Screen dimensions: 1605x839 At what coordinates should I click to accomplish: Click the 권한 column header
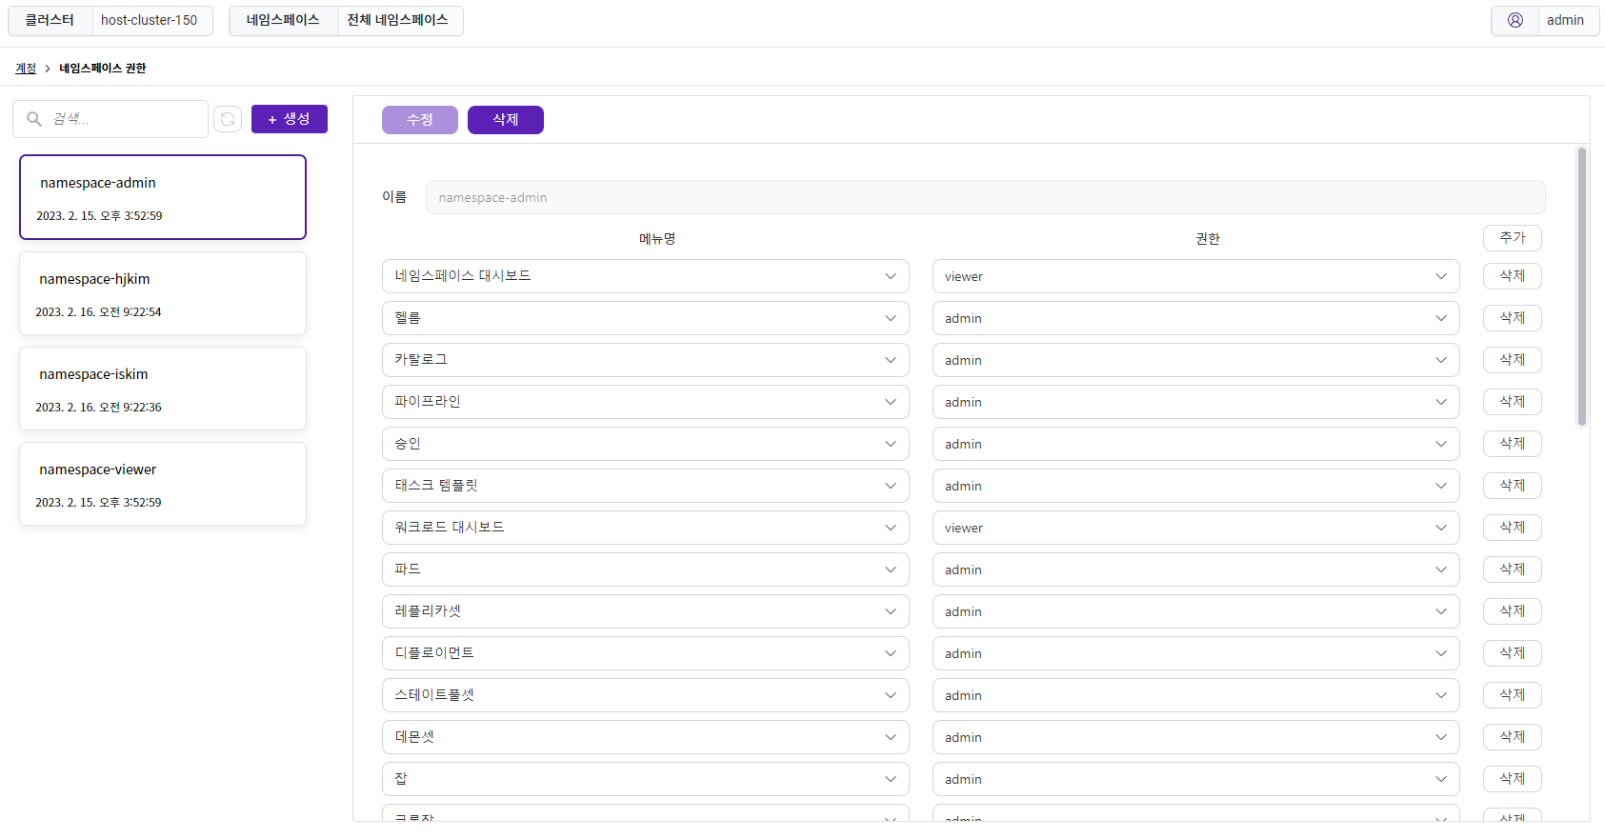tap(1208, 239)
